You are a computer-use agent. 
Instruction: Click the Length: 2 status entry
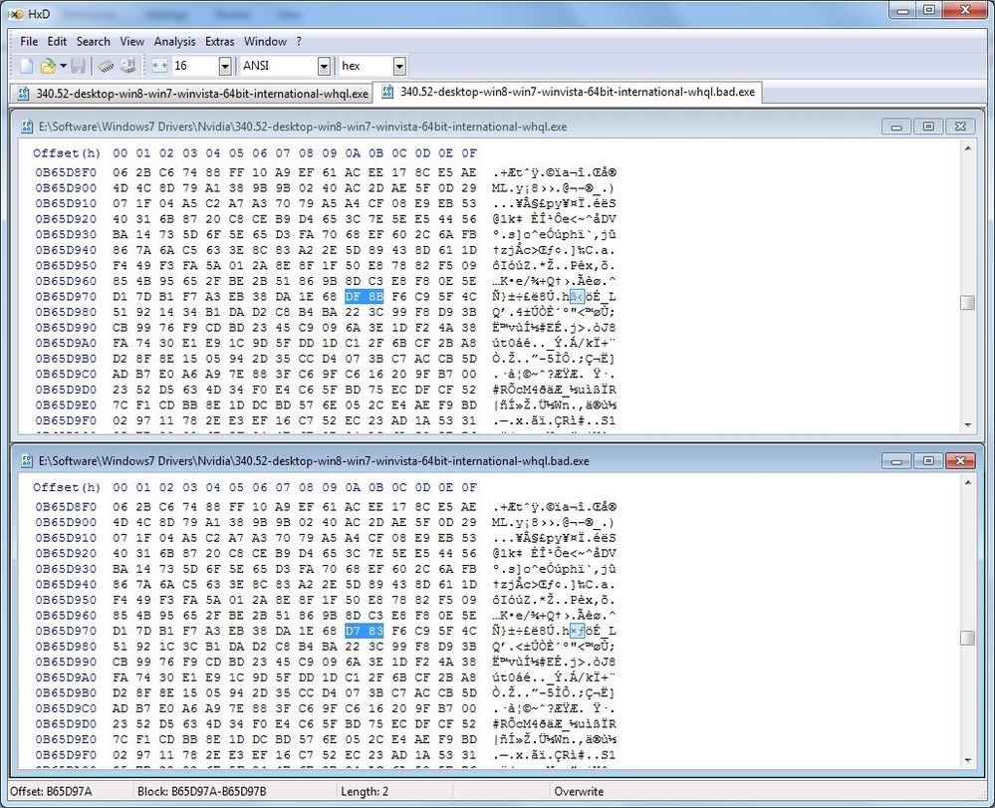(x=365, y=791)
